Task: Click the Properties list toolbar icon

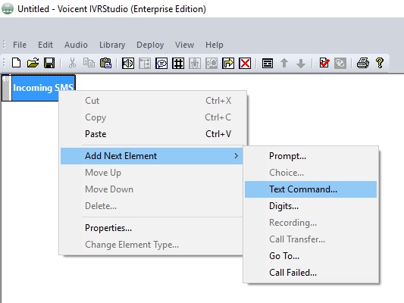Action: [x=268, y=63]
